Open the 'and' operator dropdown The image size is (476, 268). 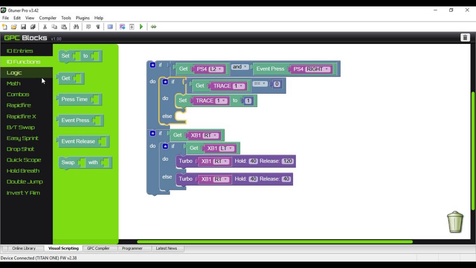click(x=240, y=67)
